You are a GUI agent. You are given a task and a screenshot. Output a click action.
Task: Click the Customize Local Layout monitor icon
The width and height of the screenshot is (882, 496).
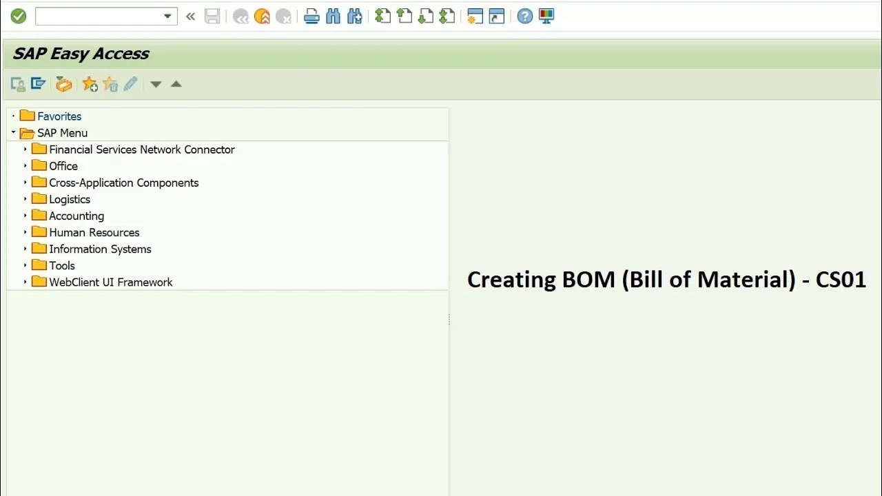coord(546,16)
